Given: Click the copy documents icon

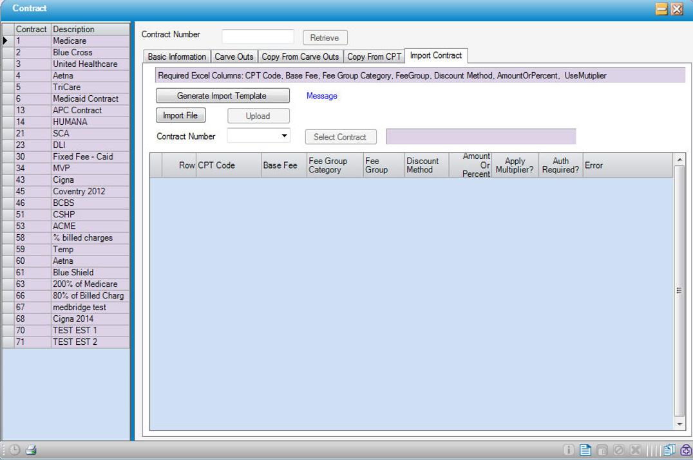Looking at the screenshot, I should (x=669, y=450).
